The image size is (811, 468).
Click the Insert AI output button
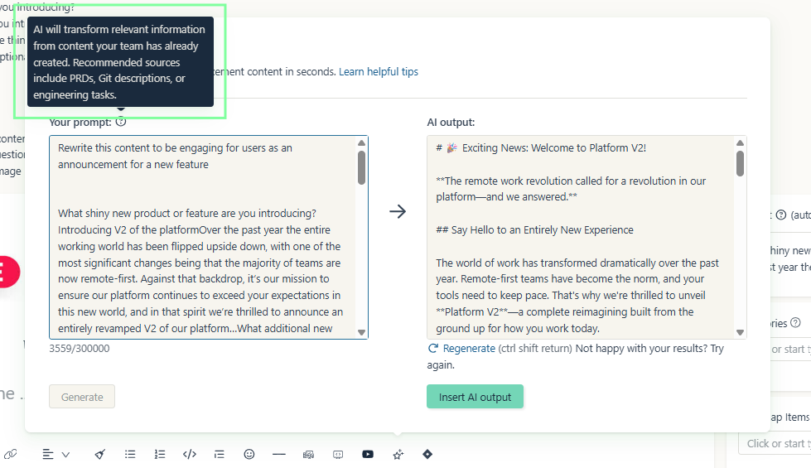coord(475,397)
